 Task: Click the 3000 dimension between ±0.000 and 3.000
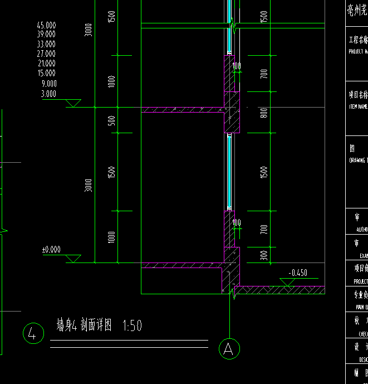tap(88, 186)
